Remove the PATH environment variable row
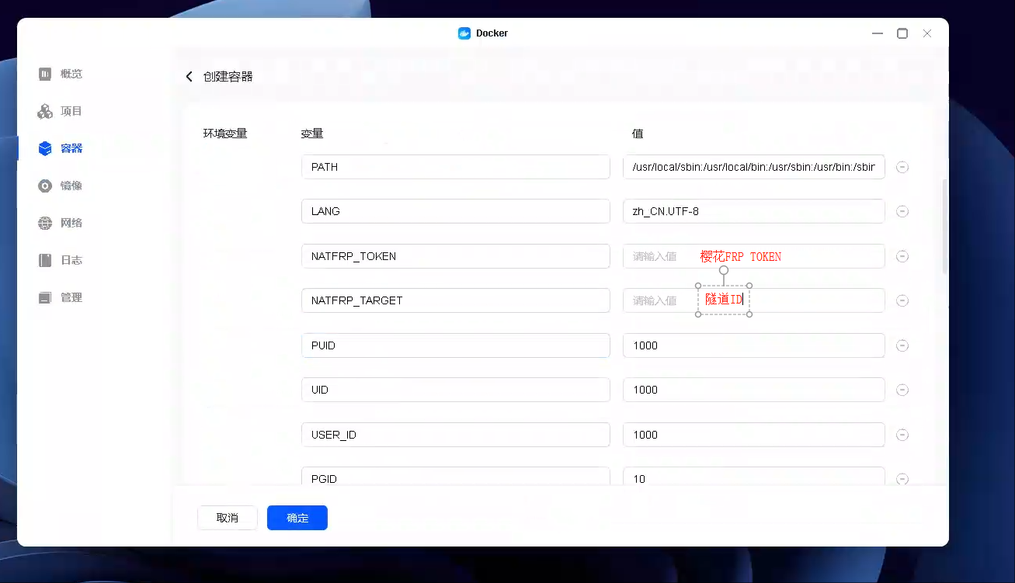Screen dimensions: 1015x583 pos(902,167)
